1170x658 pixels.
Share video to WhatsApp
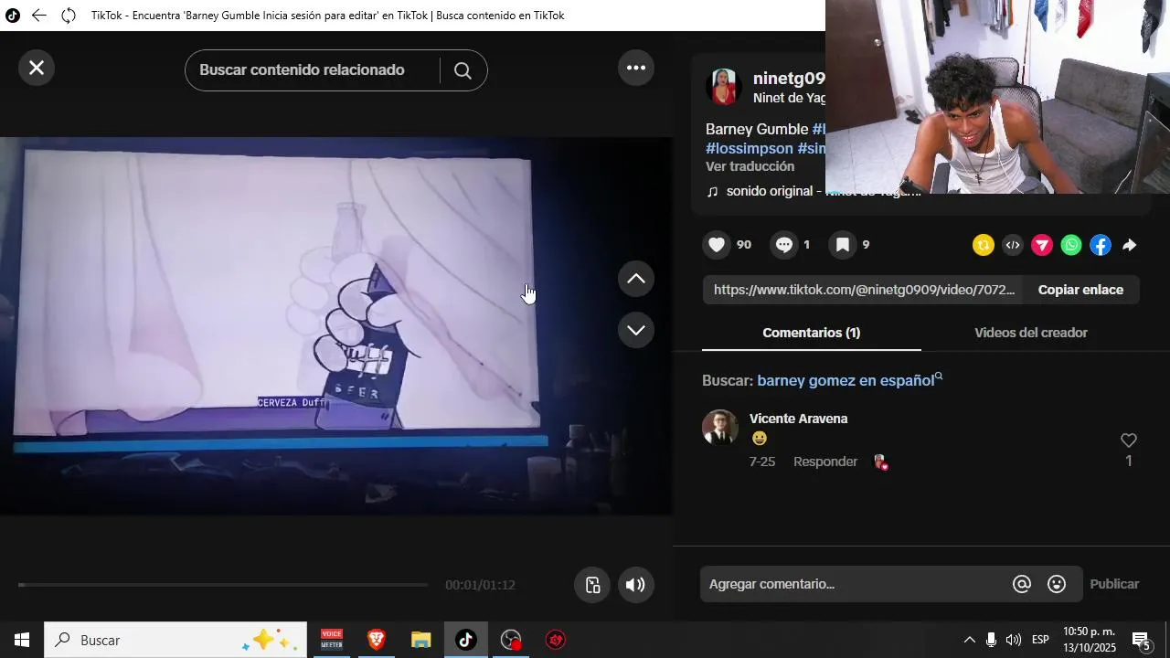point(1071,245)
